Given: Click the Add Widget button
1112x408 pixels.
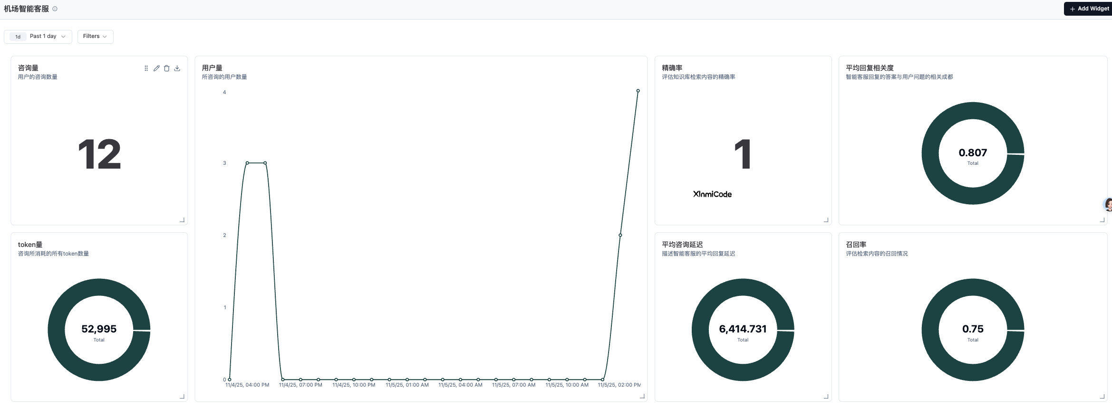Looking at the screenshot, I should pos(1089,9).
